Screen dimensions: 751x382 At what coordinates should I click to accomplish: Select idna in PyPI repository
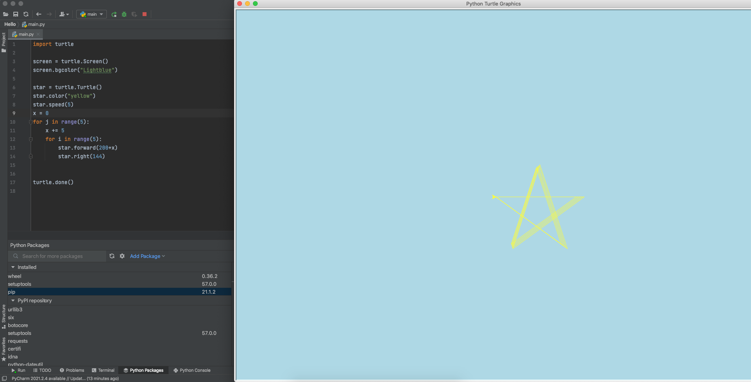pyautogui.click(x=119, y=356)
